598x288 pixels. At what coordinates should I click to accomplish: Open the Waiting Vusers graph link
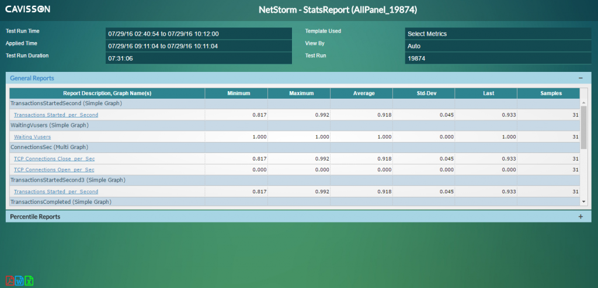[32, 137]
